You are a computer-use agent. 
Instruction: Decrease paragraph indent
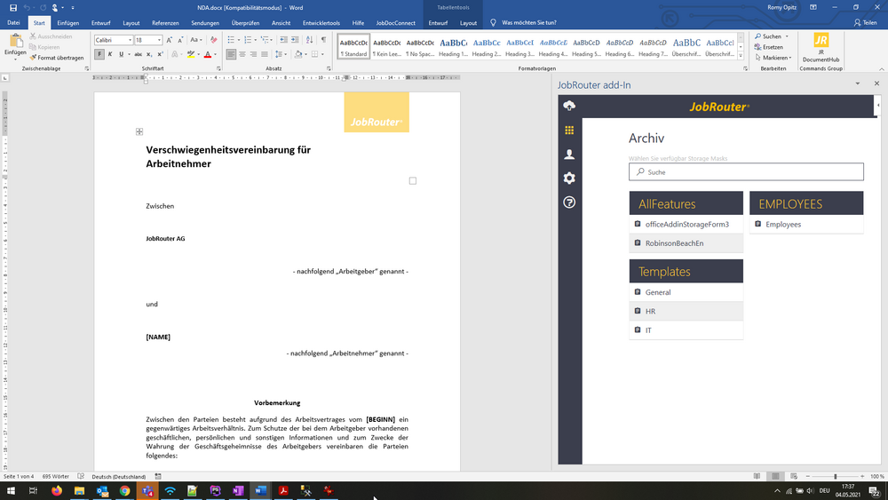283,40
